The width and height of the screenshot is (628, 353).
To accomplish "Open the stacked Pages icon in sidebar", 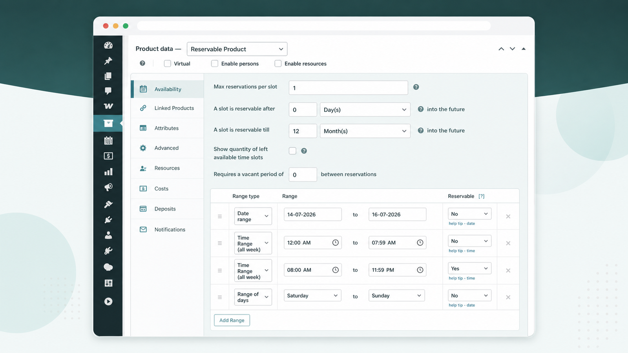I will [108, 76].
